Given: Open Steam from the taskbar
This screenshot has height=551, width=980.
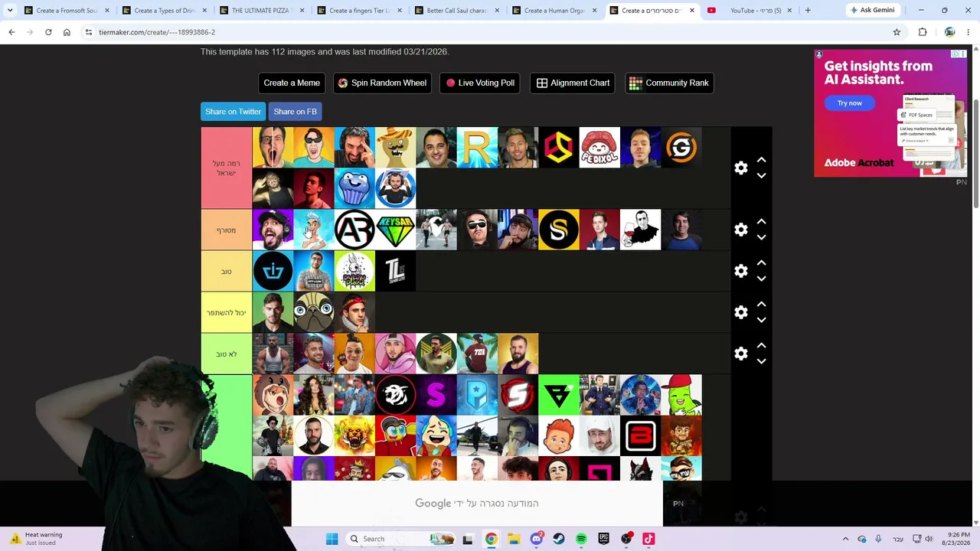Looking at the screenshot, I should 559,539.
